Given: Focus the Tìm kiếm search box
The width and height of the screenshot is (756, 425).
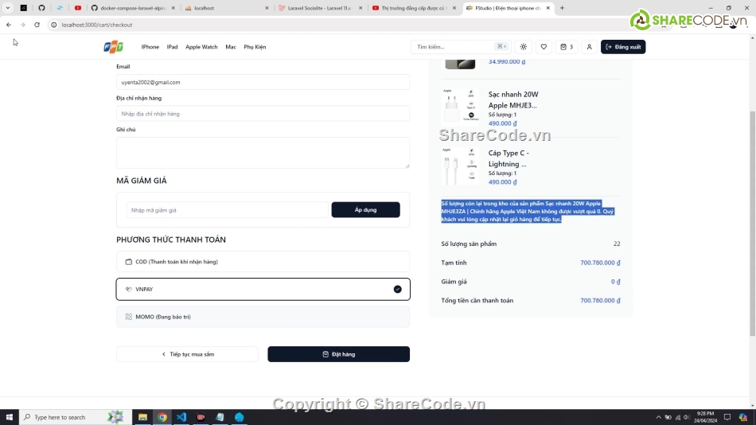Looking at the screenshot, I should 461,47.
